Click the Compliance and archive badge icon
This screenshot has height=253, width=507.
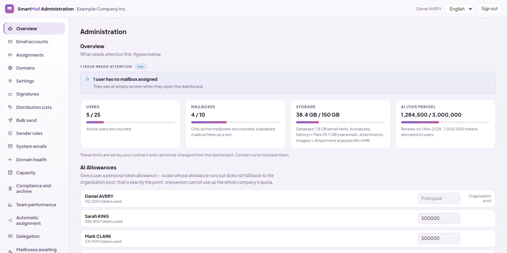coord(10,189)
